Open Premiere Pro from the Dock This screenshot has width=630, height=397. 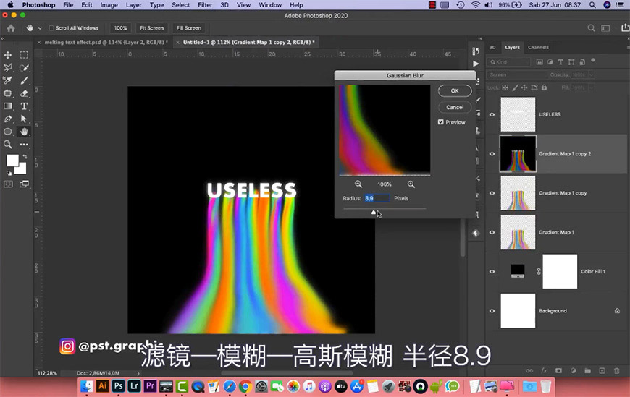click(x=151, y=387)
